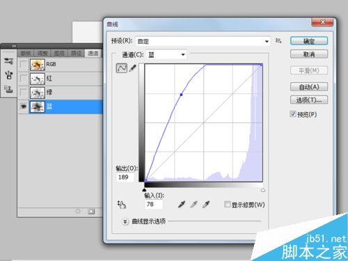
Task: Select the curve point editing tool
Action: (x=122, y=68)
